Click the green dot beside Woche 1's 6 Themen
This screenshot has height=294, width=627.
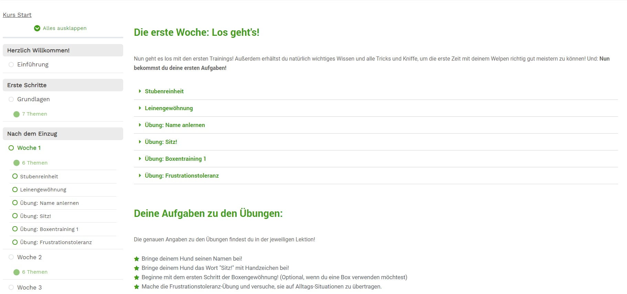click(17, 163)
